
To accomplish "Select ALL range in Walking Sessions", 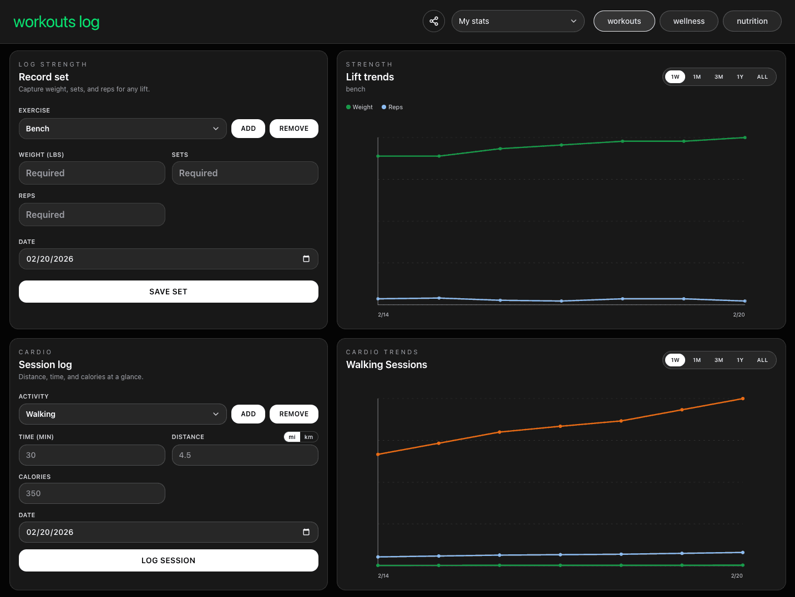I will pyautogui.click(x=763, y=360).
